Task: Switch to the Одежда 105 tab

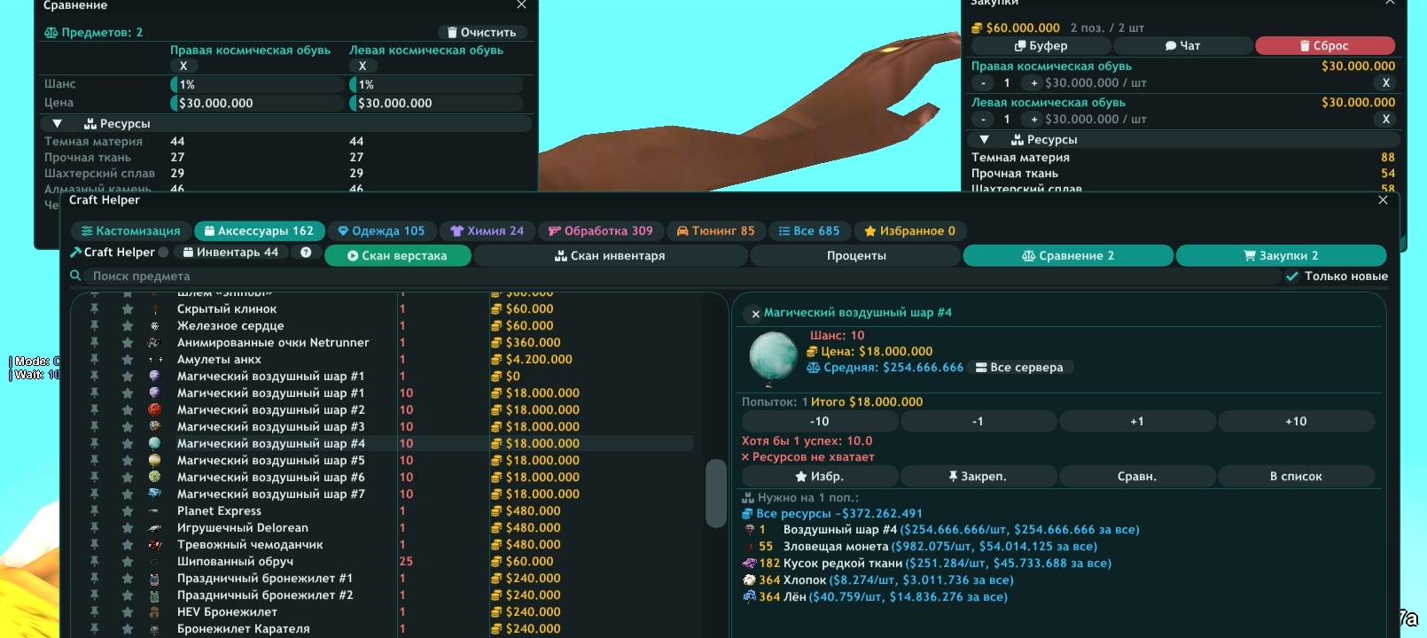Action: point(381,231)
